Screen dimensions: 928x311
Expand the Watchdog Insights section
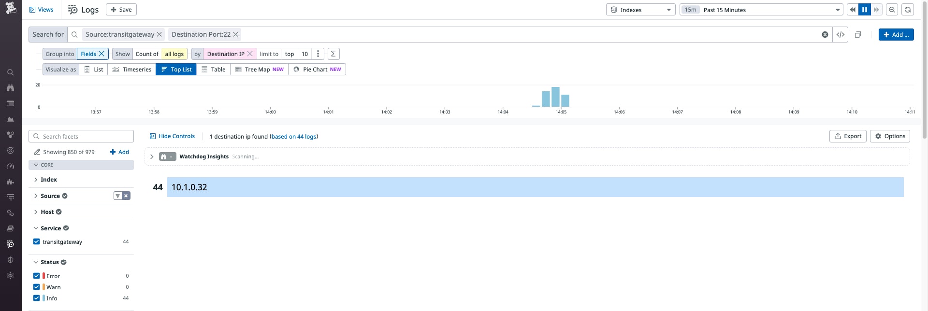tap(152, 156)
